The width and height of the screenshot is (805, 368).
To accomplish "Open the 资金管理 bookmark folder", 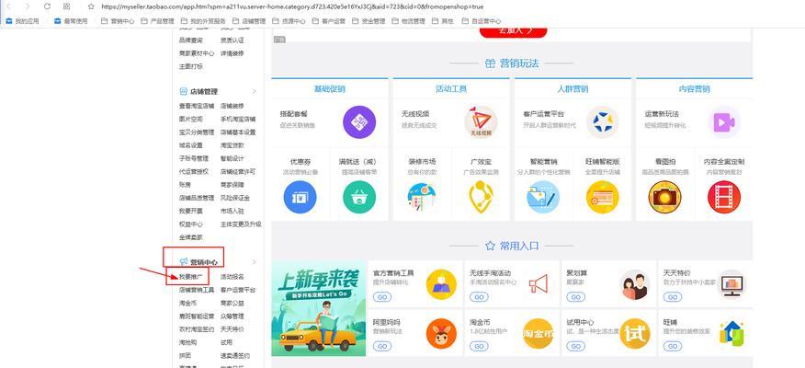I will click(368, 21).
